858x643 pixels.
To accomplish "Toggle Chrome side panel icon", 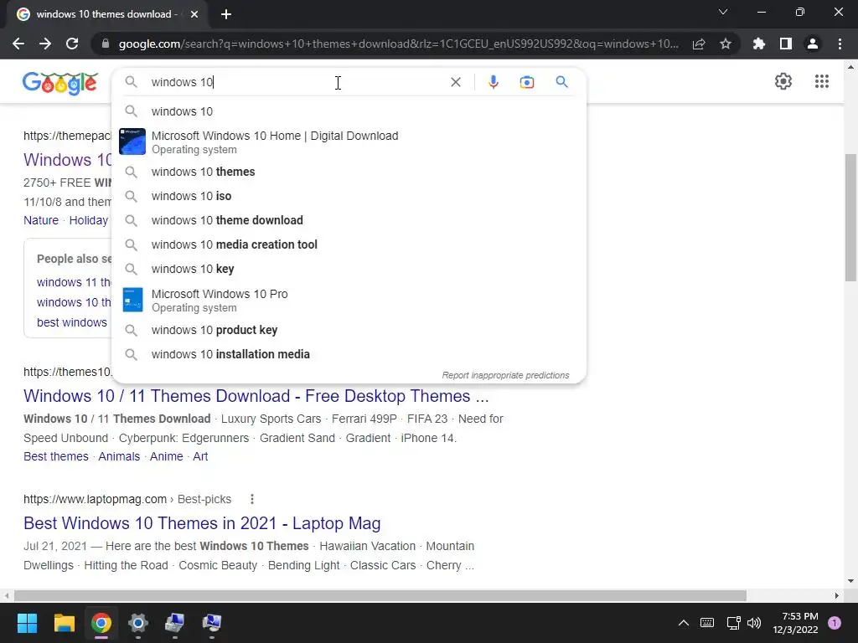I will coord(786,44).
